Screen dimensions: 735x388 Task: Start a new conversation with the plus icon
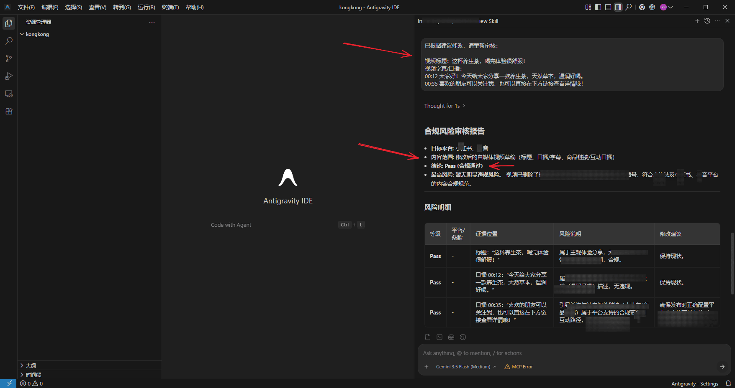coord(697,21)
